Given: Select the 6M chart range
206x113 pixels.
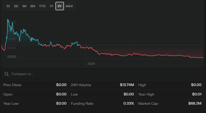Looking at the screenshot, I should [x=33, y=6].
